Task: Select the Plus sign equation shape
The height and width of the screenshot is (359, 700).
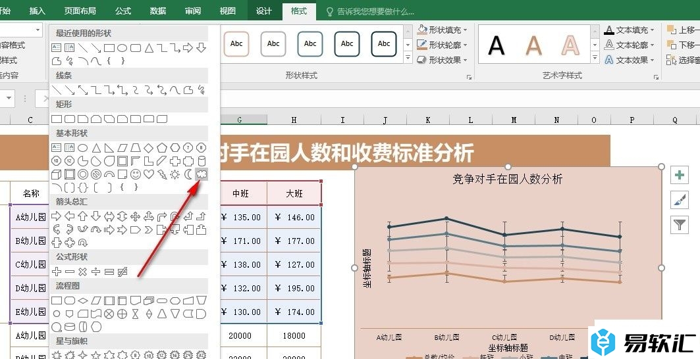Action: (x=57, y=271)
